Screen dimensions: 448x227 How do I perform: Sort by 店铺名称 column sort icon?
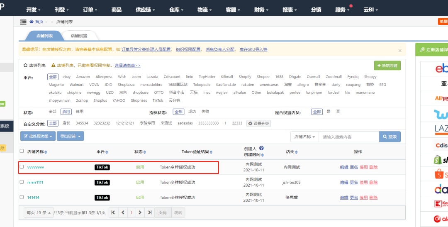[46, 152]
